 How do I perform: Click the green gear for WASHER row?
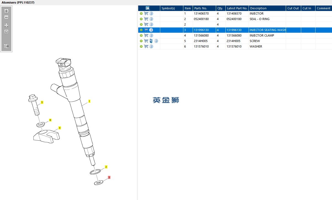[x=141, y=46]
